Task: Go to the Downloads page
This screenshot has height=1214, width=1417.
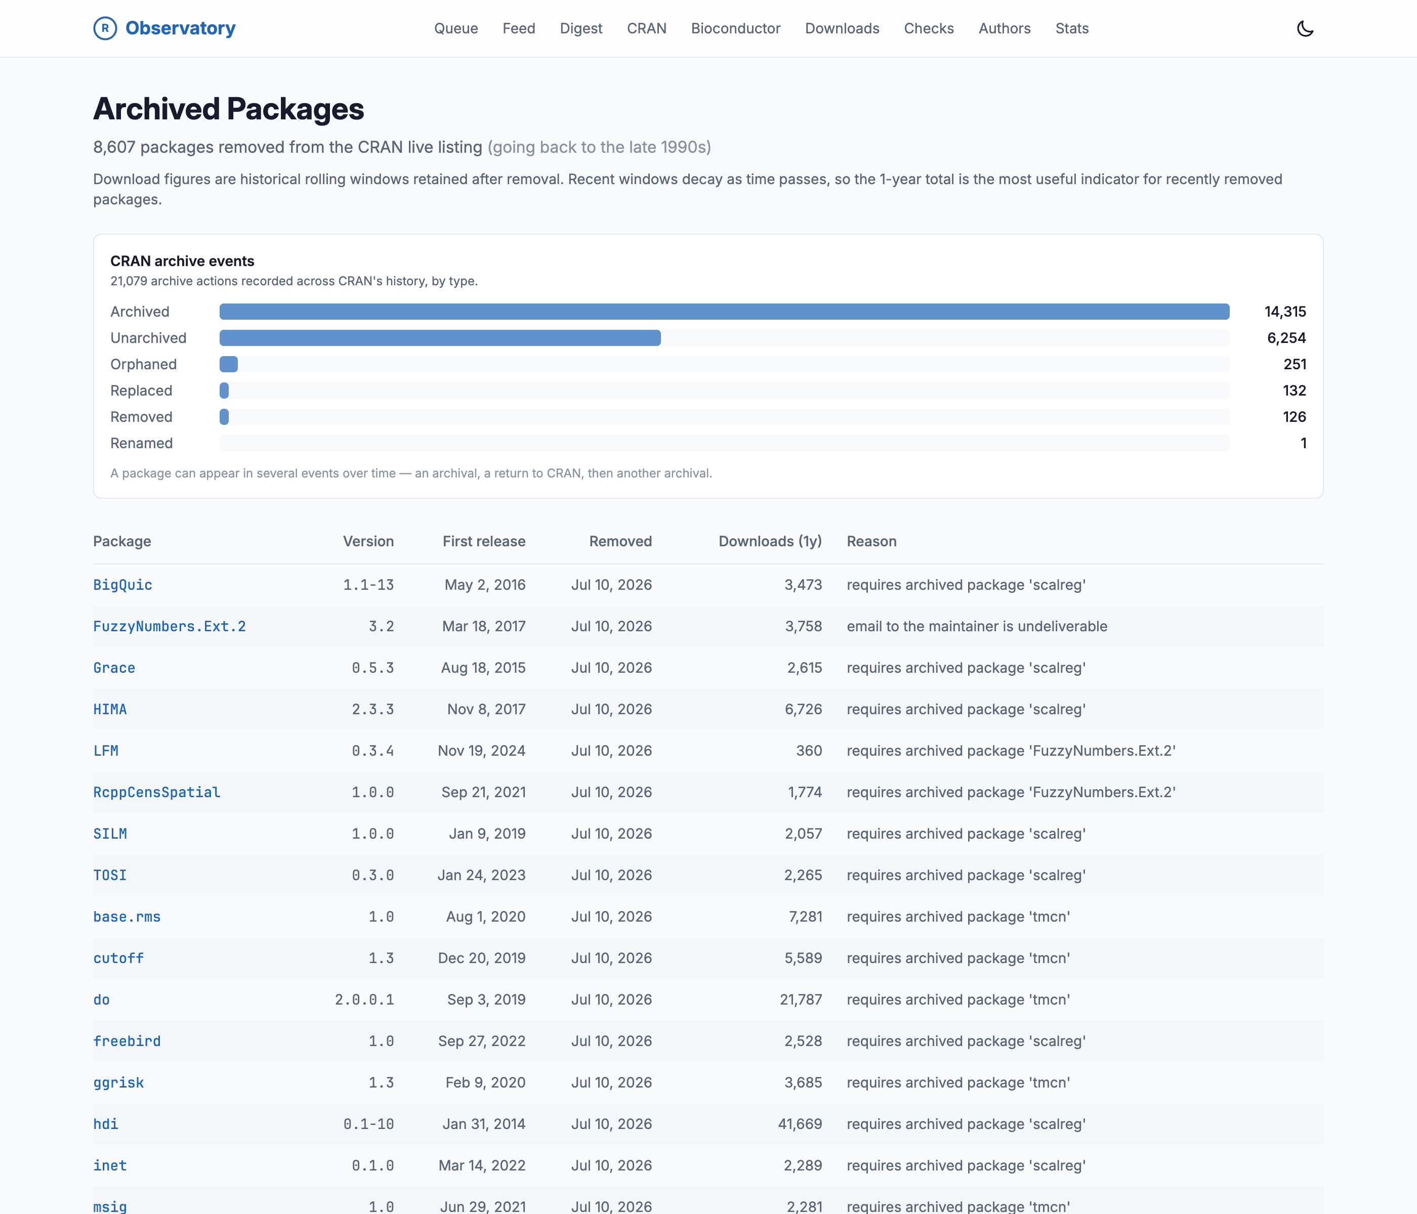Action: pos(842,28)
